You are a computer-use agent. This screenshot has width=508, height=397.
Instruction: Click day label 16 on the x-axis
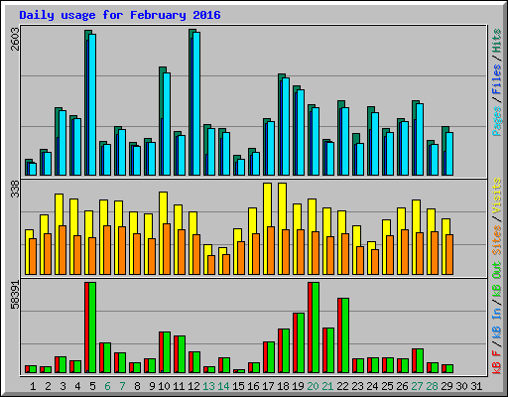click(x=253, y=386)
